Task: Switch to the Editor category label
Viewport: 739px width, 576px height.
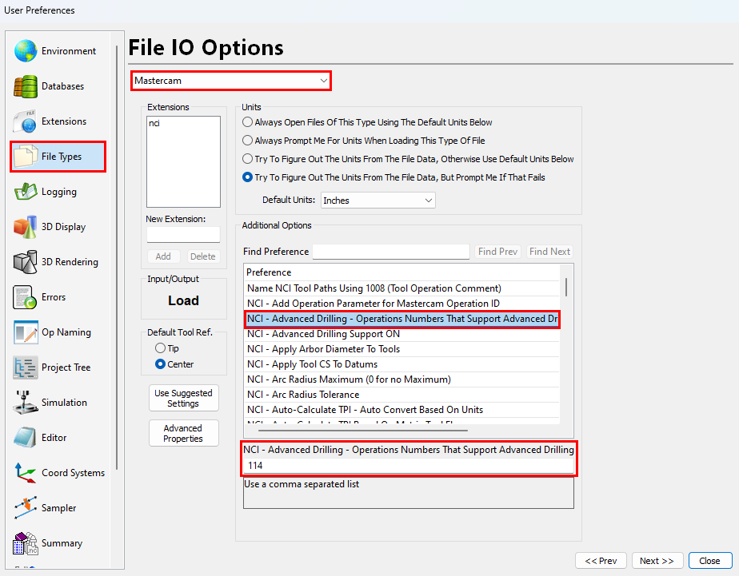Action: [x=54, y=438]
